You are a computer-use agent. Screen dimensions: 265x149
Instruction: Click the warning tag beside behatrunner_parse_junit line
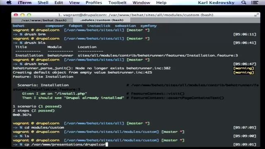click(243, 68)
